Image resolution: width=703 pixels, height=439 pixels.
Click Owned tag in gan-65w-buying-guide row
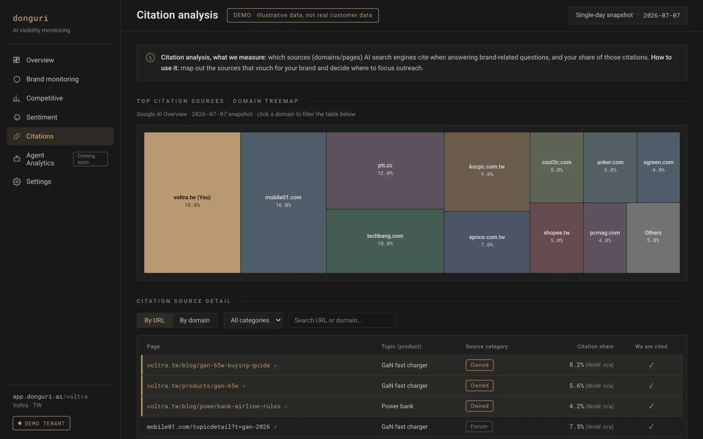[479, 365]
